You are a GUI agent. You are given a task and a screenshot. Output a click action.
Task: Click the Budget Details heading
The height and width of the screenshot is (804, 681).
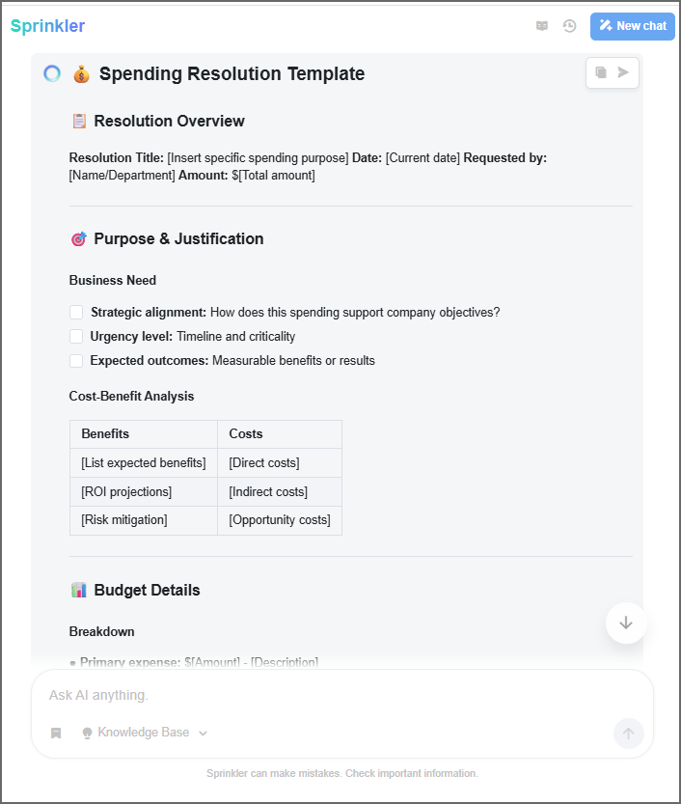[x=147, y=590]
